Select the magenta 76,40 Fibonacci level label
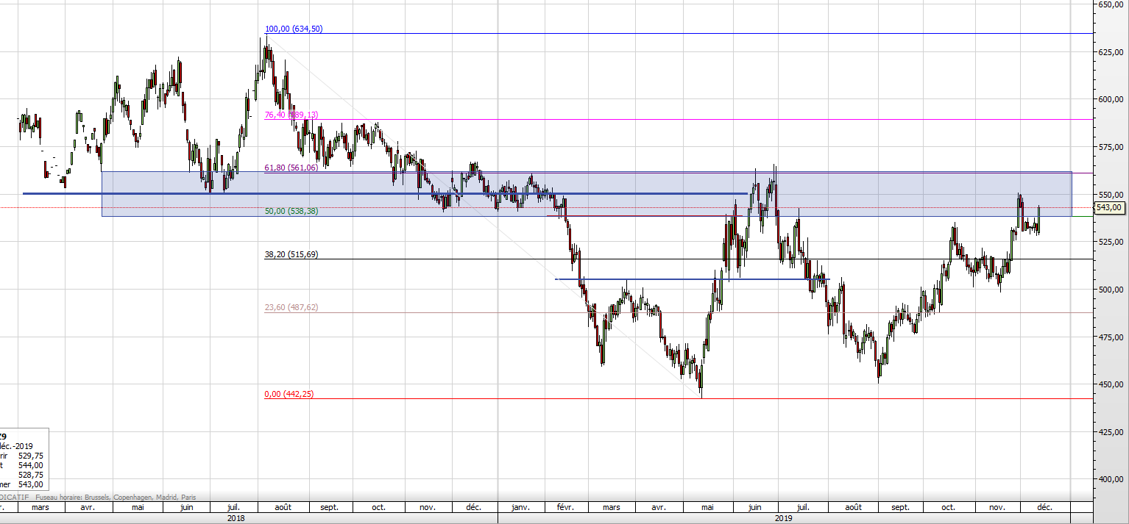 pyautogui.click(x=291, y=115)
